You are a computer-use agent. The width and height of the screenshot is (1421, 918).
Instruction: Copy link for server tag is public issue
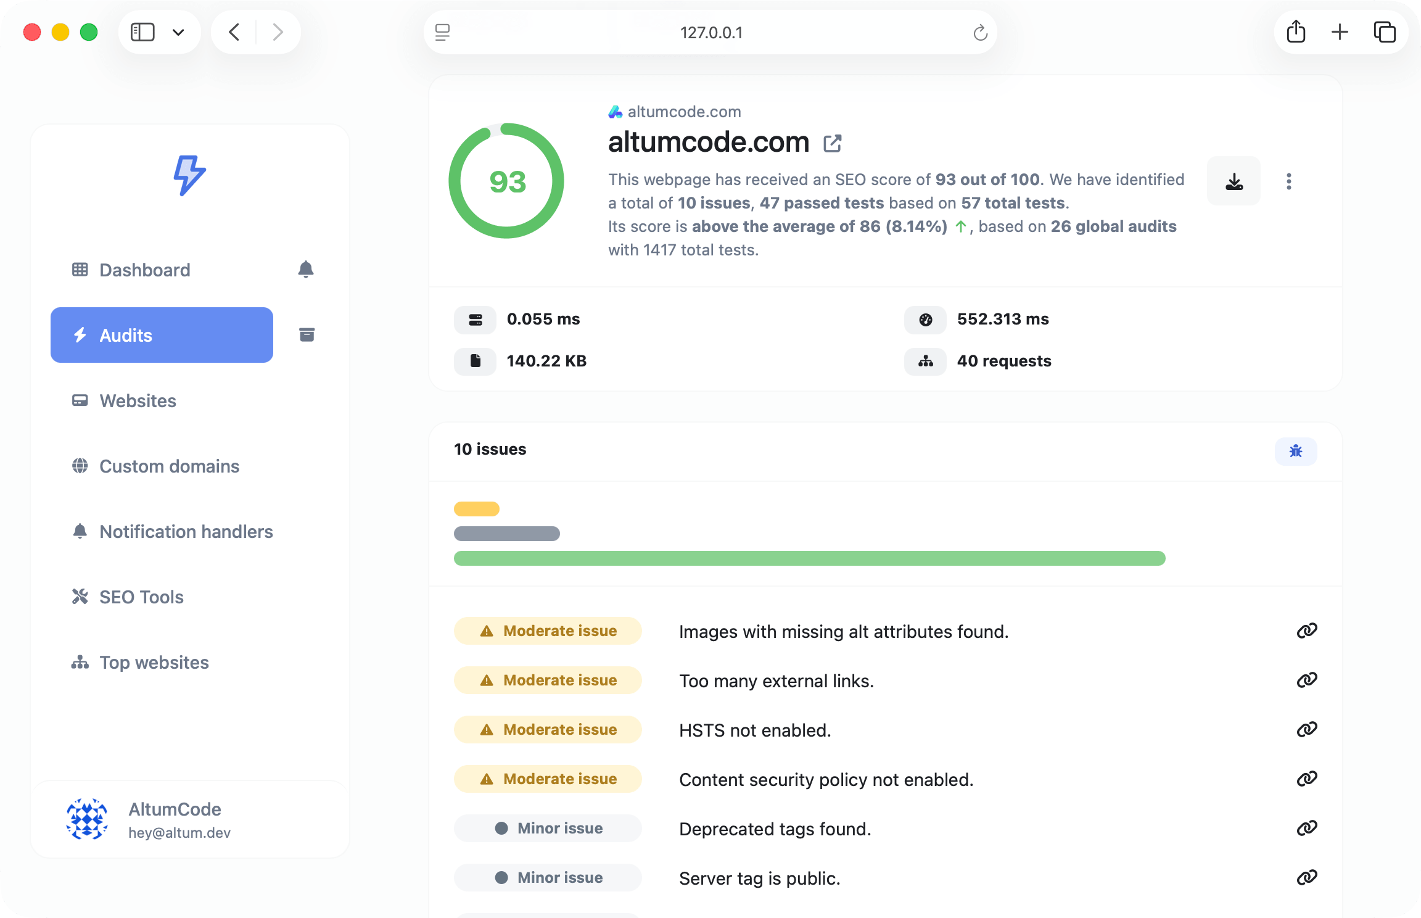1307,877
